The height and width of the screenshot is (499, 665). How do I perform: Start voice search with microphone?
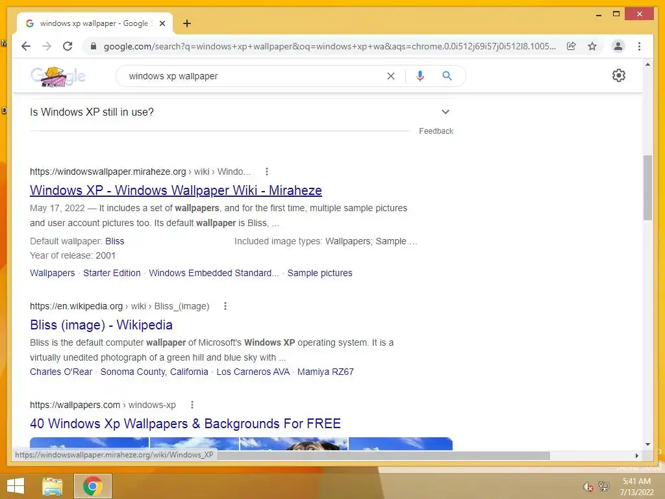(x=420, y=76)
